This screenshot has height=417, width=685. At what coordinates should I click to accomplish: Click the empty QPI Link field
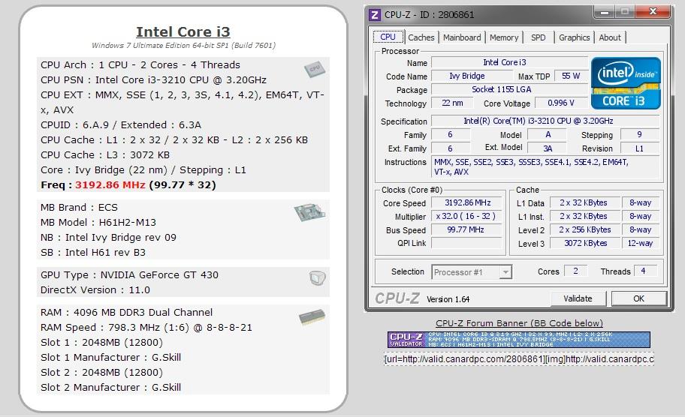(x=467, y=243)
